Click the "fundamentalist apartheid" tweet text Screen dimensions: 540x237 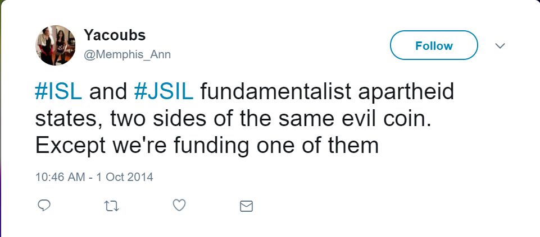326,92
